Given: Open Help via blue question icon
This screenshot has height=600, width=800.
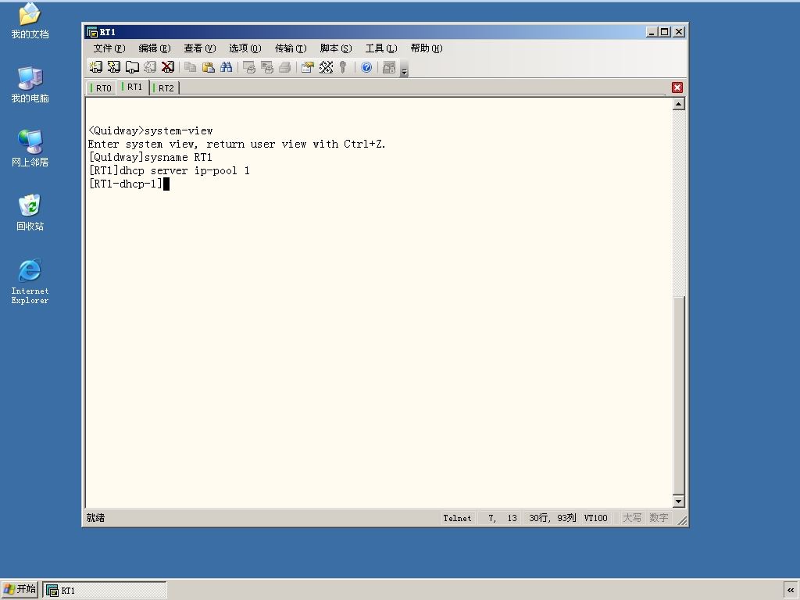Looking at the screenshot, I should point(366,67).
